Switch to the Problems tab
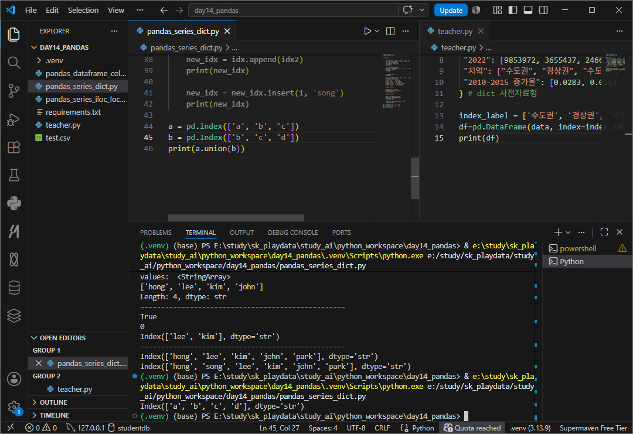Screen dimensions: 633x434 coord(156,233)
